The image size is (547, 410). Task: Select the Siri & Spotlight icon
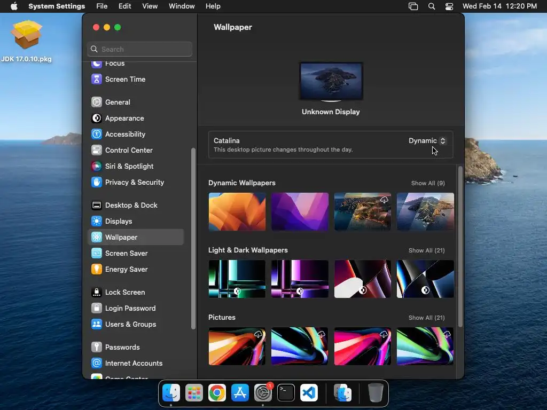(97, 167)
